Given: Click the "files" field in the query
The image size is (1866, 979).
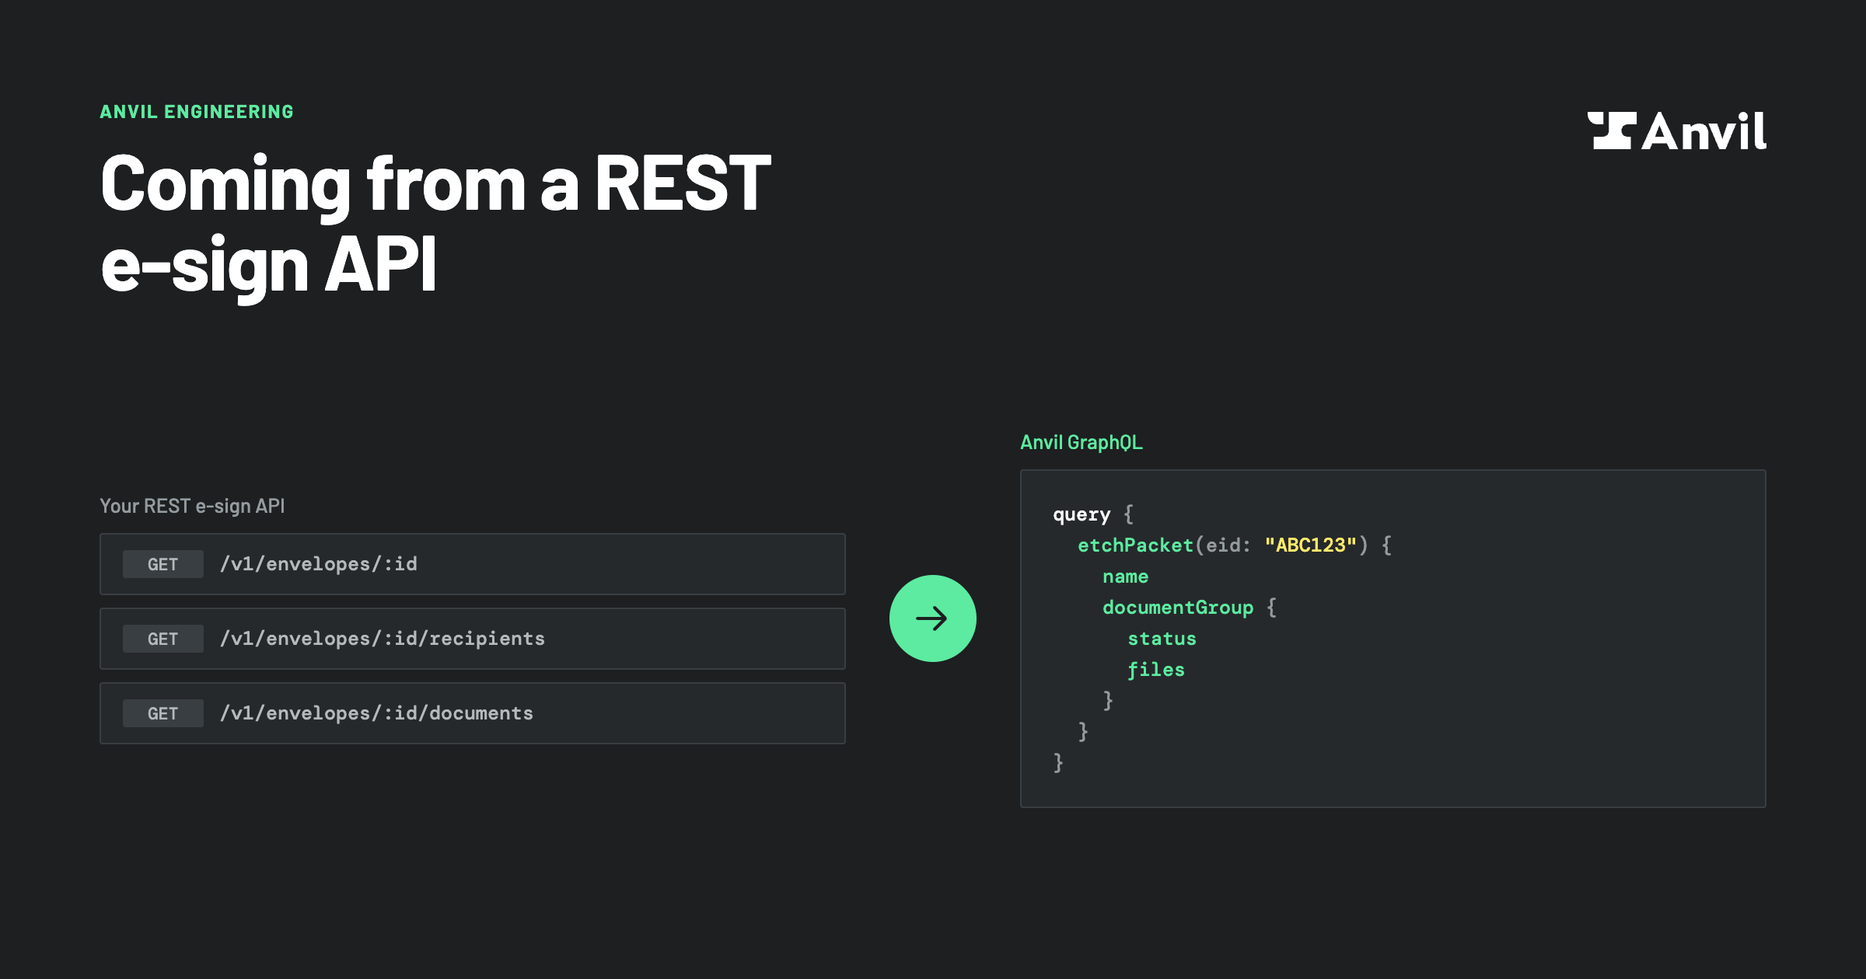Looking at the screenshot, I should [x=1156, y=670].
